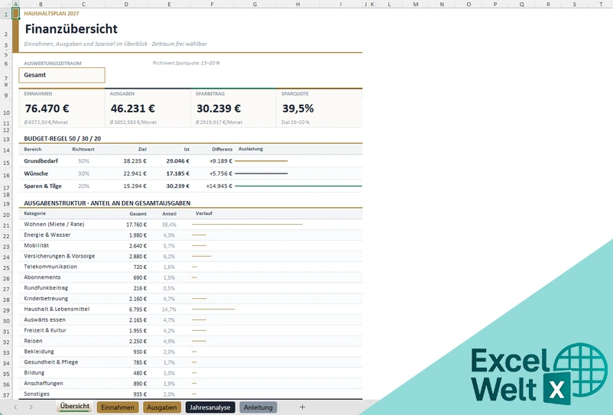
Task: Click the Energie & Wasser category
Action: pyautogui.click(x=47, y=235)
